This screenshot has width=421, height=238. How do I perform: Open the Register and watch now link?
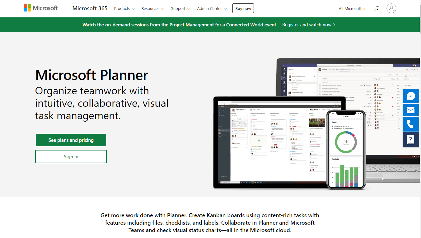pos(308,25)
